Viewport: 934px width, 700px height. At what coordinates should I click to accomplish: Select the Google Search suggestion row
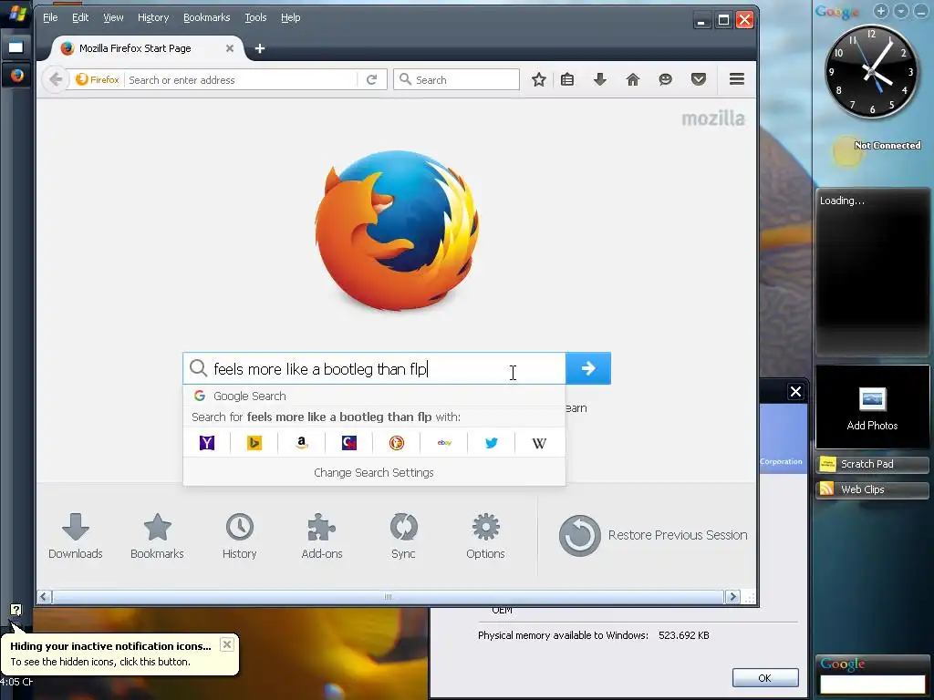pos(374,396)
